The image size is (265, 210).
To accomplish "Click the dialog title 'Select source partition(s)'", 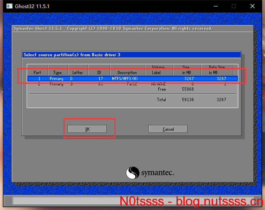I will pos(72,55).
